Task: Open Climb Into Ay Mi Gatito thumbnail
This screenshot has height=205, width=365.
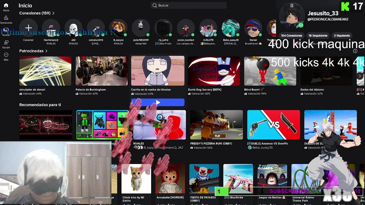Action: point(136,179)
